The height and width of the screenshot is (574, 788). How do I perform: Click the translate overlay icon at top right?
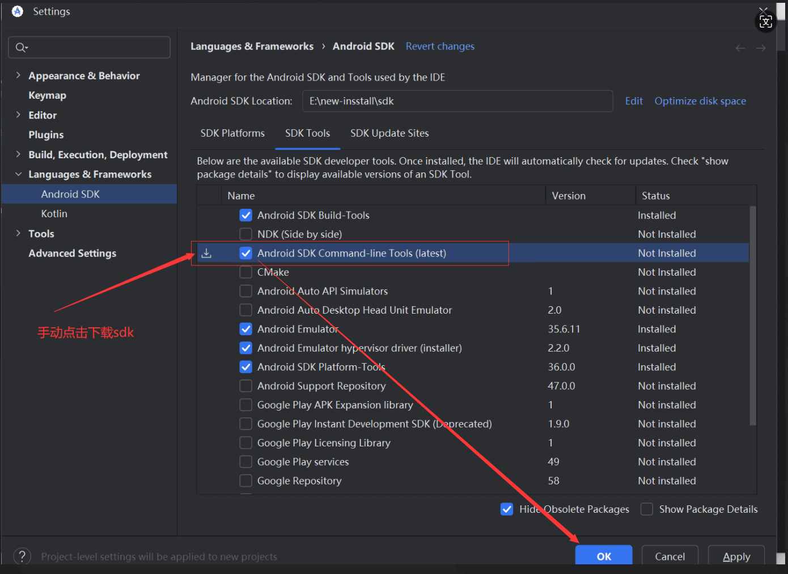[766, 22]
